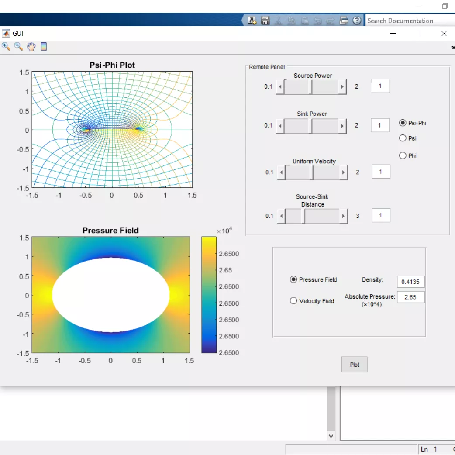Minimize the main MATLAB window

point(420,6)
